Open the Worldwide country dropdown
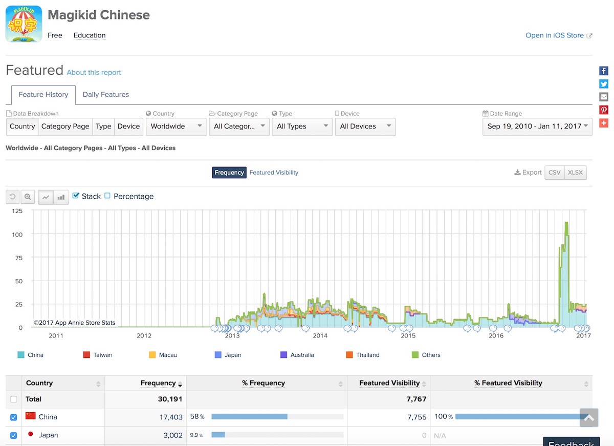 (x=176, y=126)
